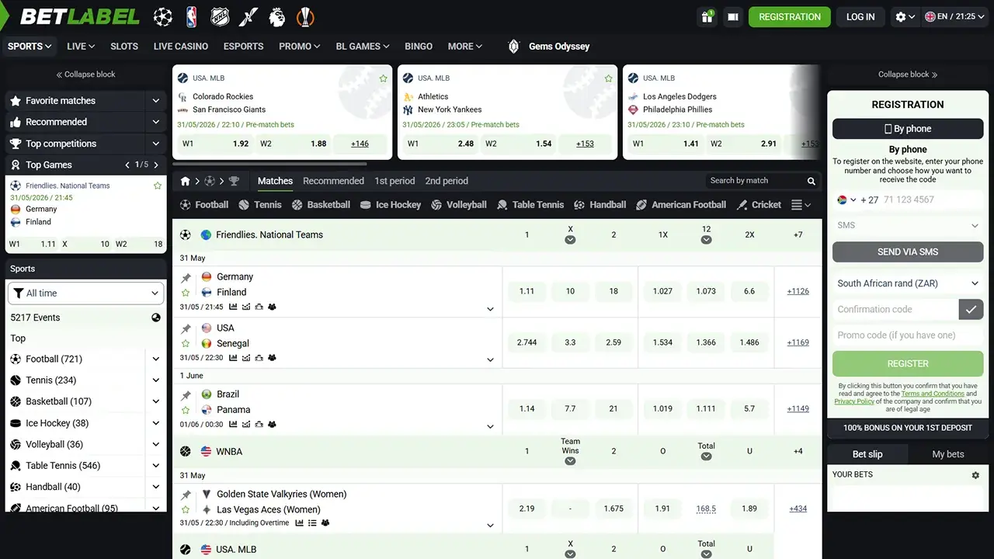Click the bet slip settings gear
The width and height of the screenshot is (994, 559).
coord(975,475)
